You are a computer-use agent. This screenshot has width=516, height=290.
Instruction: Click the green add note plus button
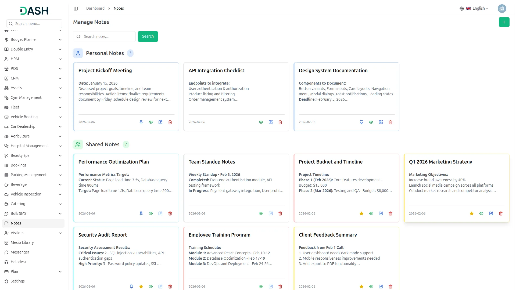pyautogui.click(x=504, y=22)
